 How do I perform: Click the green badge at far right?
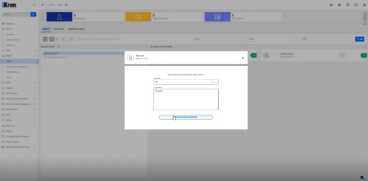coord(364,55)
